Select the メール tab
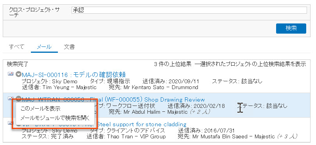 pyautogui.click(x=44, y=47)
